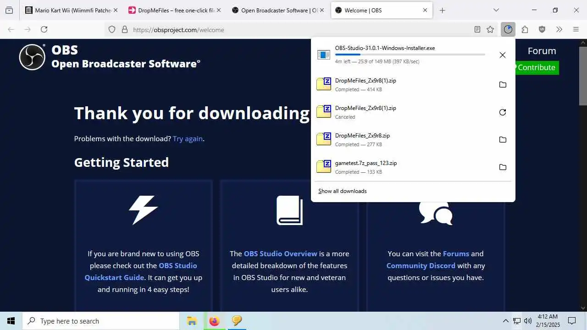Click the page vertical scrollbar thumb
Screen dimensions: 587x330
583,77
